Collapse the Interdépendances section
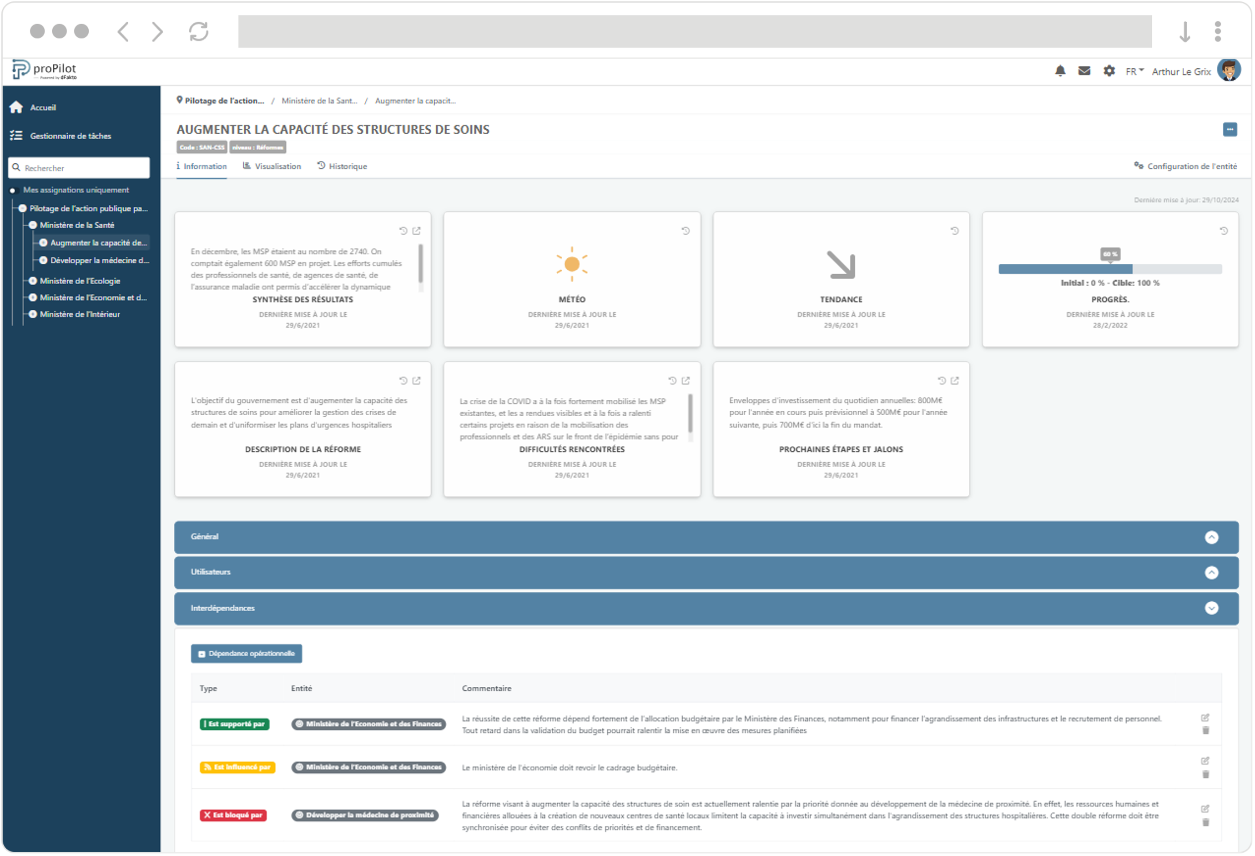Screen dimensions: 1255x856 (x=1211, y=608)
